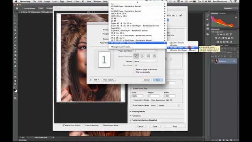
Task: Click the Scale percentage field
Action: pyautogui.click(x=137, y=96)
